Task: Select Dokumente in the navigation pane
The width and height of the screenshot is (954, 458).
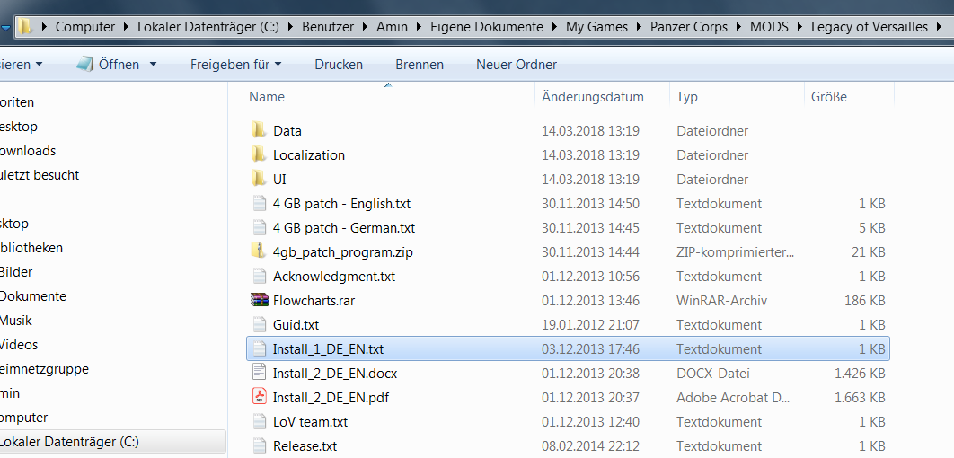Action: coord(33,296)
